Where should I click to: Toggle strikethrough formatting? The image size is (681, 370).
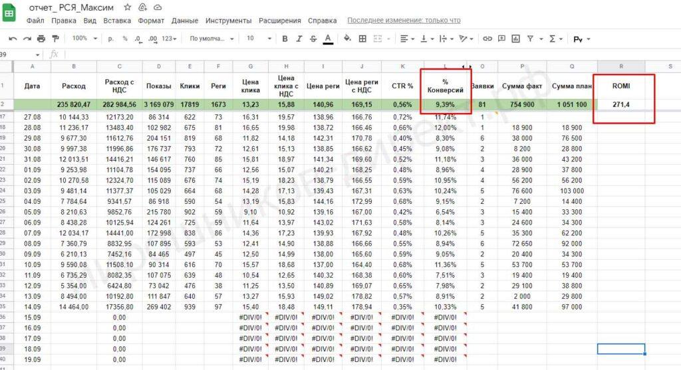[313, 39]
